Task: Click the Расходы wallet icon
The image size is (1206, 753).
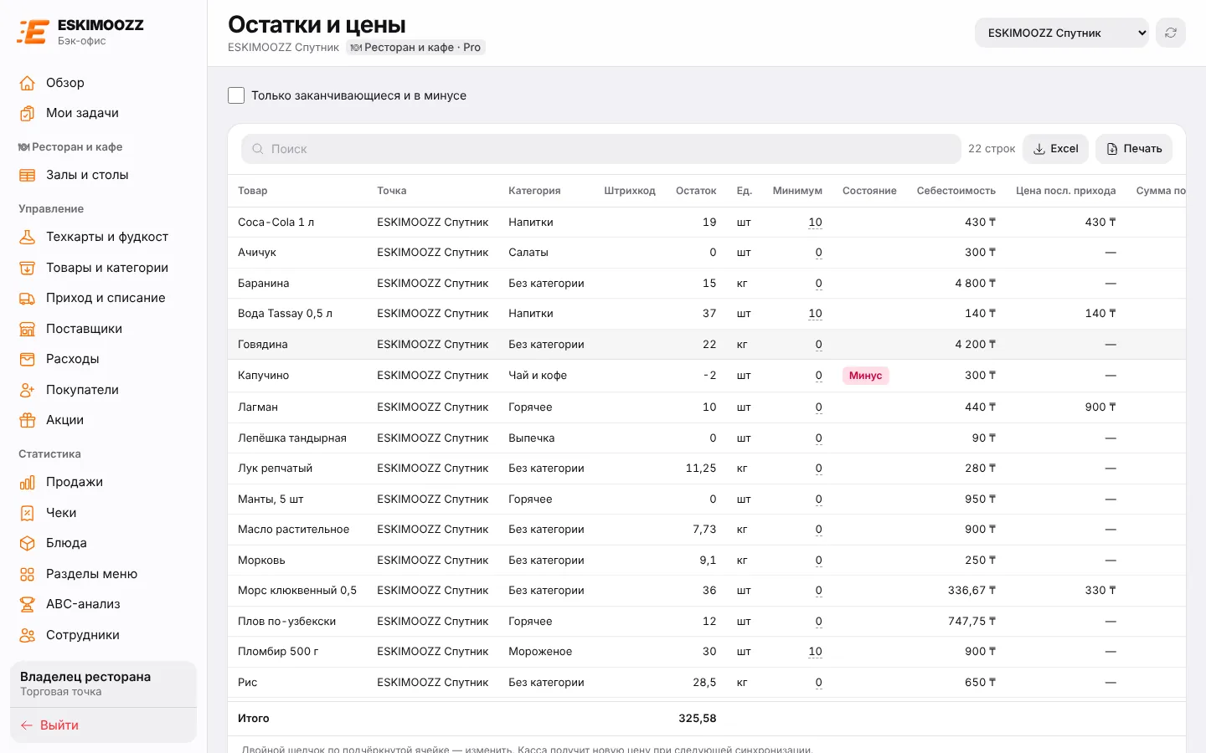Action: click(28, 359)
